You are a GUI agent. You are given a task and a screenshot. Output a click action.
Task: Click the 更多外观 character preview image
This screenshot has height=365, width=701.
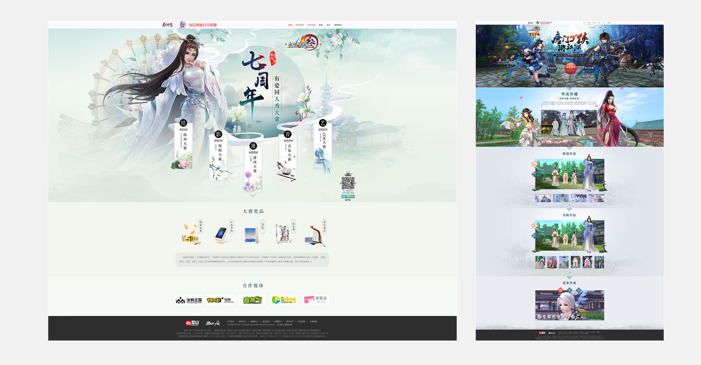(x=570, y=306)
